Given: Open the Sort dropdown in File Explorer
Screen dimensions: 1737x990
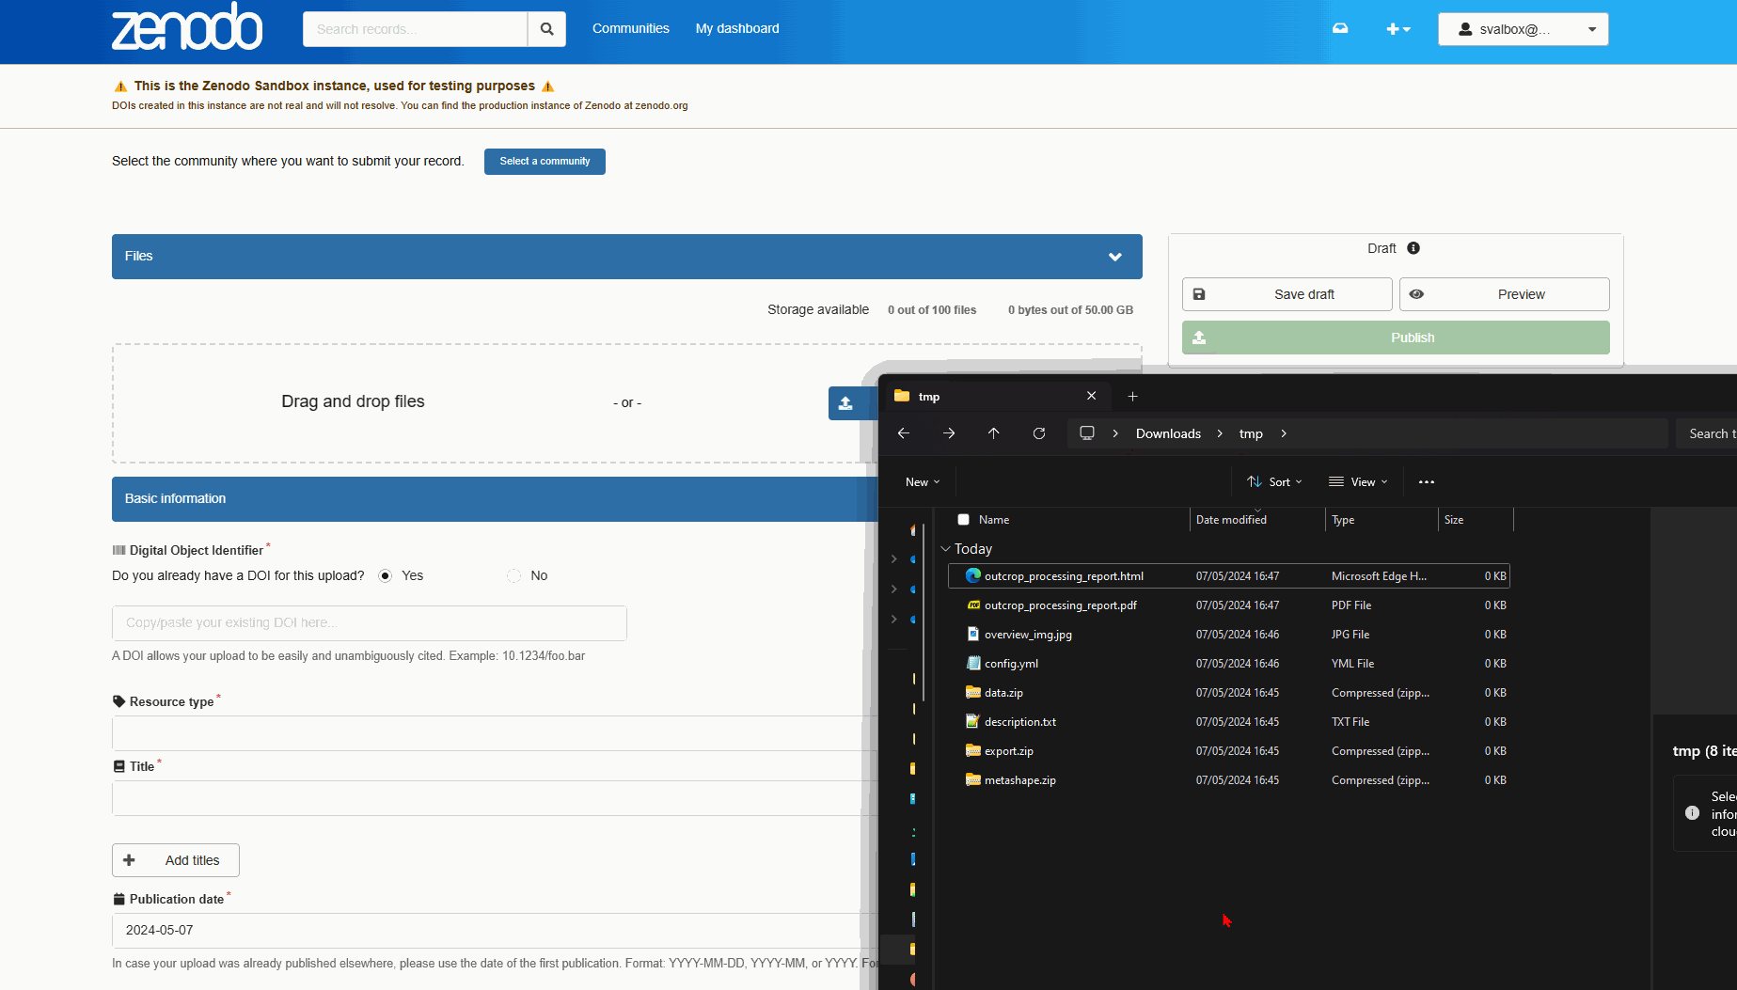Looking at the screenshot, I should click(1274, 482).
